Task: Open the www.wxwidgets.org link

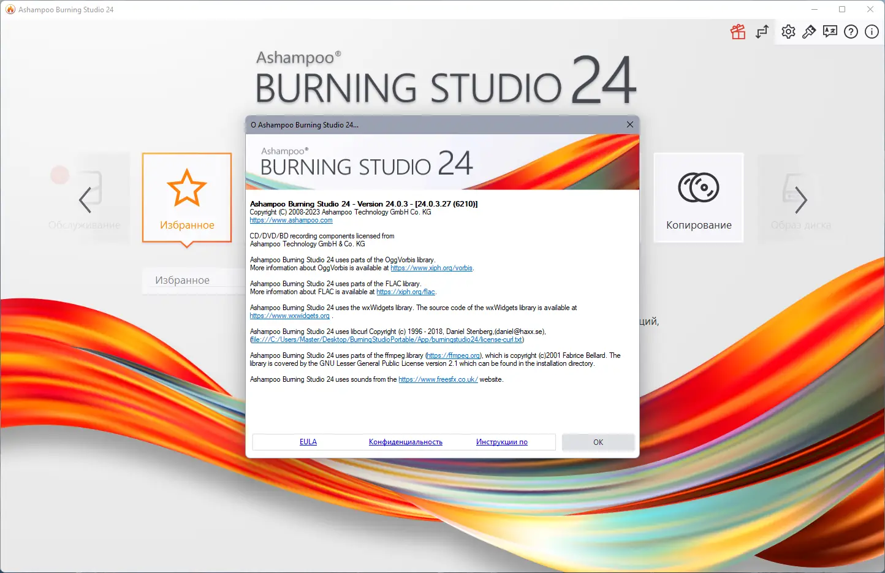Action: tap(290, 316)
